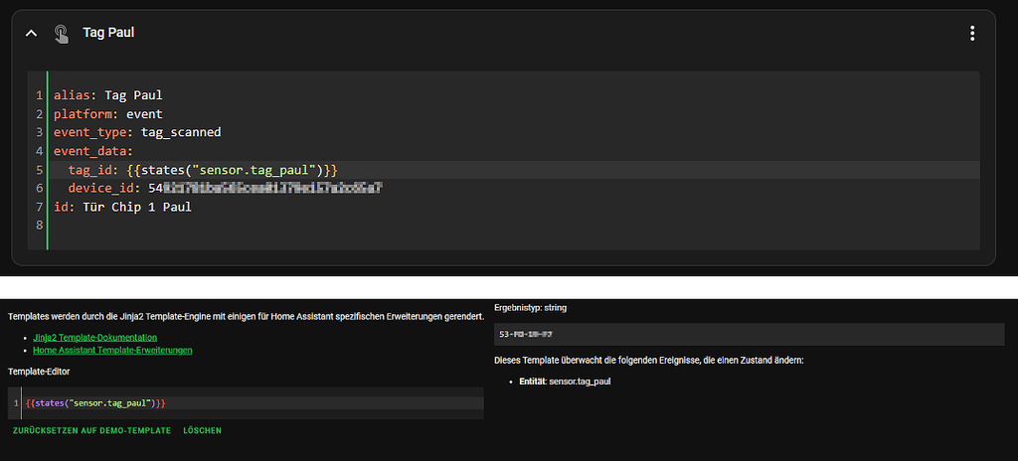Screen dimensions: 1018x461
Task: Collapse the Tag Paul trigger with the chevron
Action: point(32,33)
